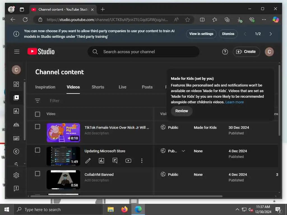Click the horizontal table scrollbar
This screenshot has width=287, height=215.
(x=126, y=196)
